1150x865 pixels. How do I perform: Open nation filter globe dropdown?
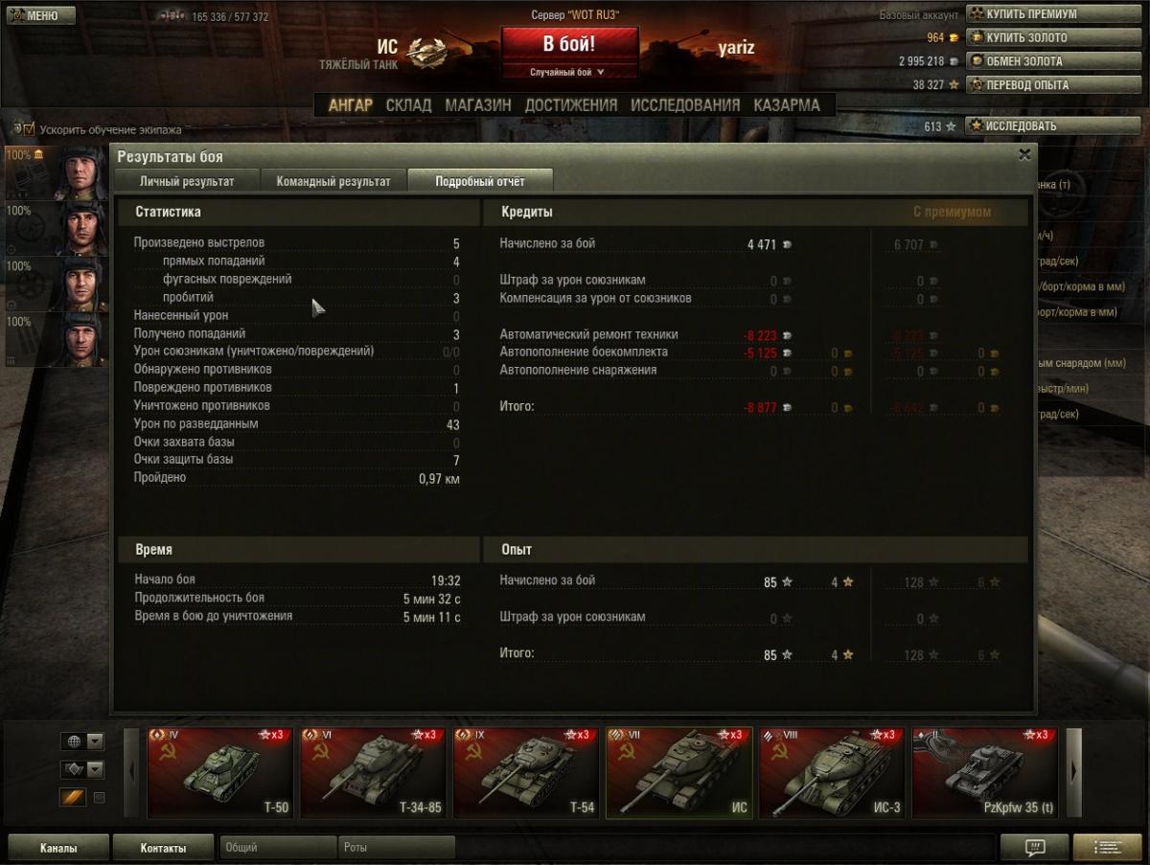(82, 741)
